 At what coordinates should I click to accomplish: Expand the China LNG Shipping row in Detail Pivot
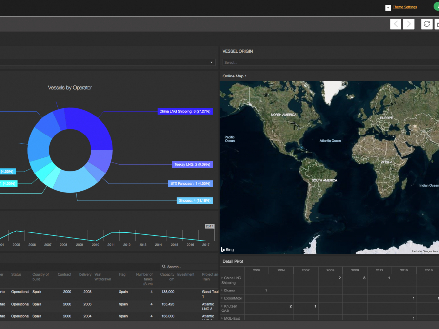tap(222, 278)
